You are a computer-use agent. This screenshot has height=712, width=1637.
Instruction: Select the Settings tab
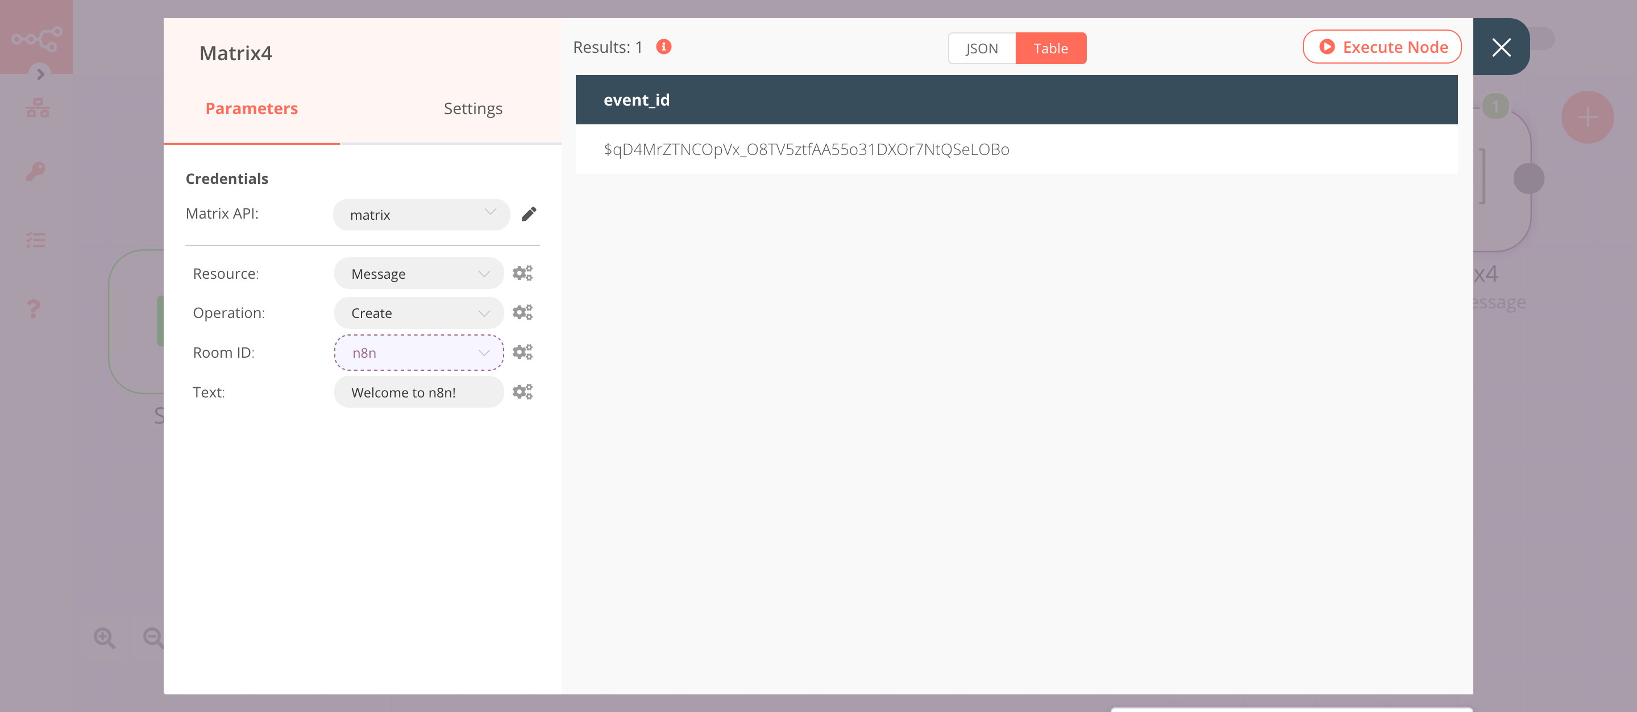tap(472, 107)
